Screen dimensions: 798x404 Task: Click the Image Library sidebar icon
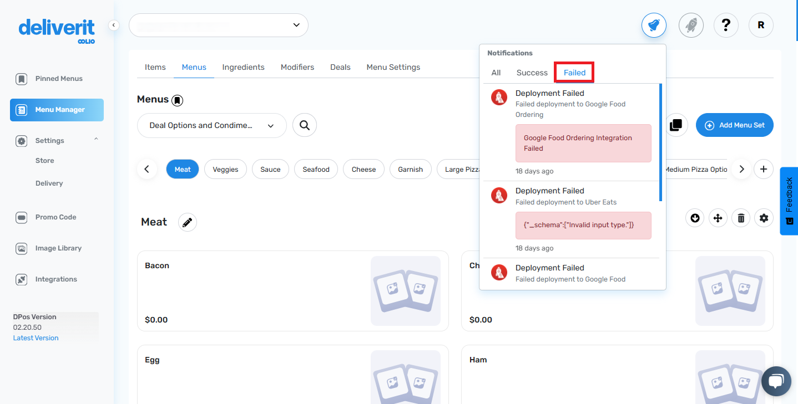(21, 248)
